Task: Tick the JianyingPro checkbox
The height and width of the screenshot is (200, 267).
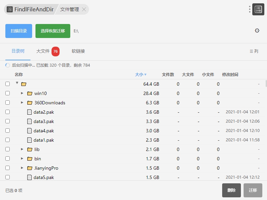Action: pyautogui.click(x=7, y=168)
